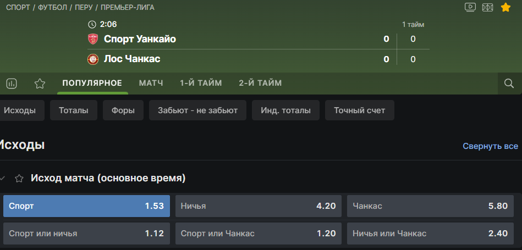This screenshot has width=522, height=250.
Task: Open the football pitch tracker icon
Action: tap(488, 7)
